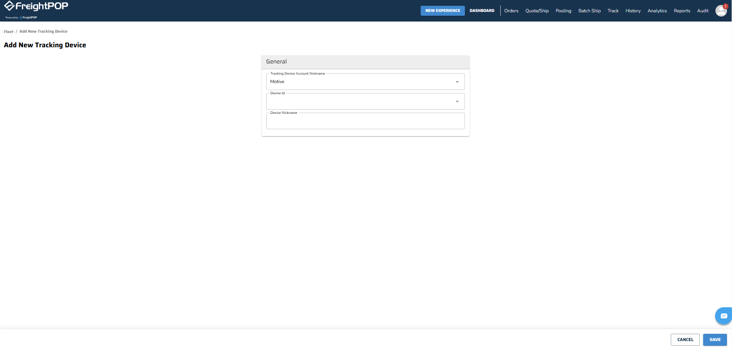This screenshot has width=732, height=348.
Task: Select the Track menu item
Action: click(613, 11)
